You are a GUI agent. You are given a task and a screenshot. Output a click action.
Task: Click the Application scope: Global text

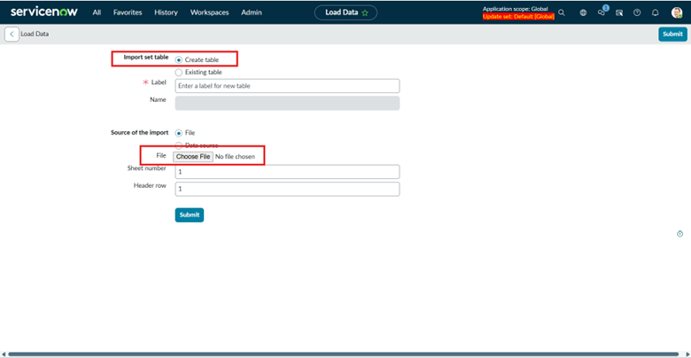[x=516, y=9]
